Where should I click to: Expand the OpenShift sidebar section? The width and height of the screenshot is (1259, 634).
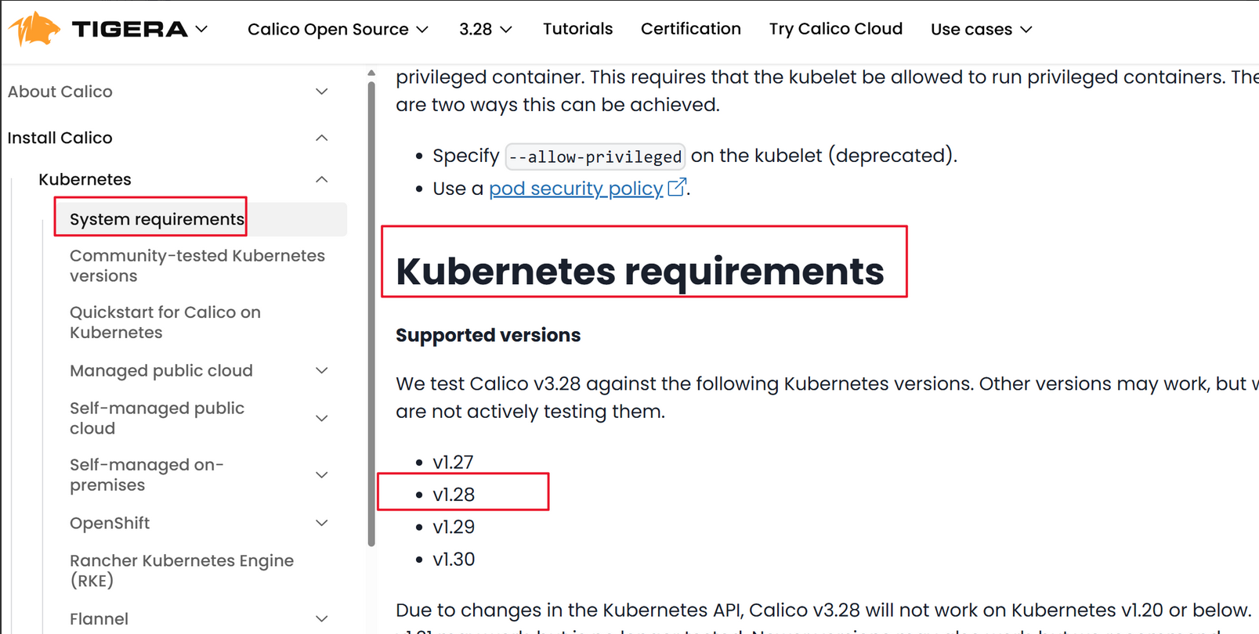[321, 523]
